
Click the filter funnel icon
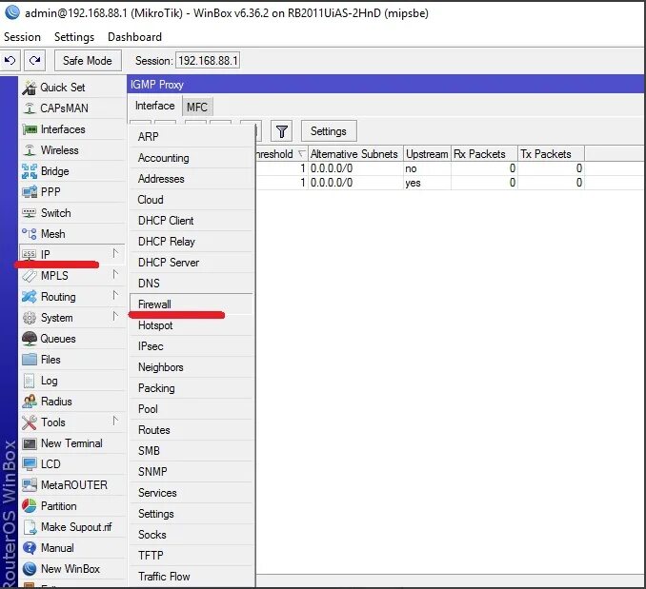pyautogui.click(x=281, y=131)
